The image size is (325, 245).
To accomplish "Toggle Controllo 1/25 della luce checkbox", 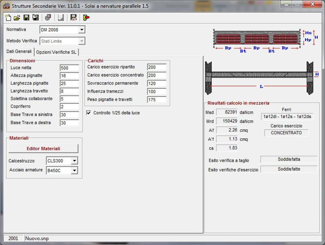I will coord(88,113).
